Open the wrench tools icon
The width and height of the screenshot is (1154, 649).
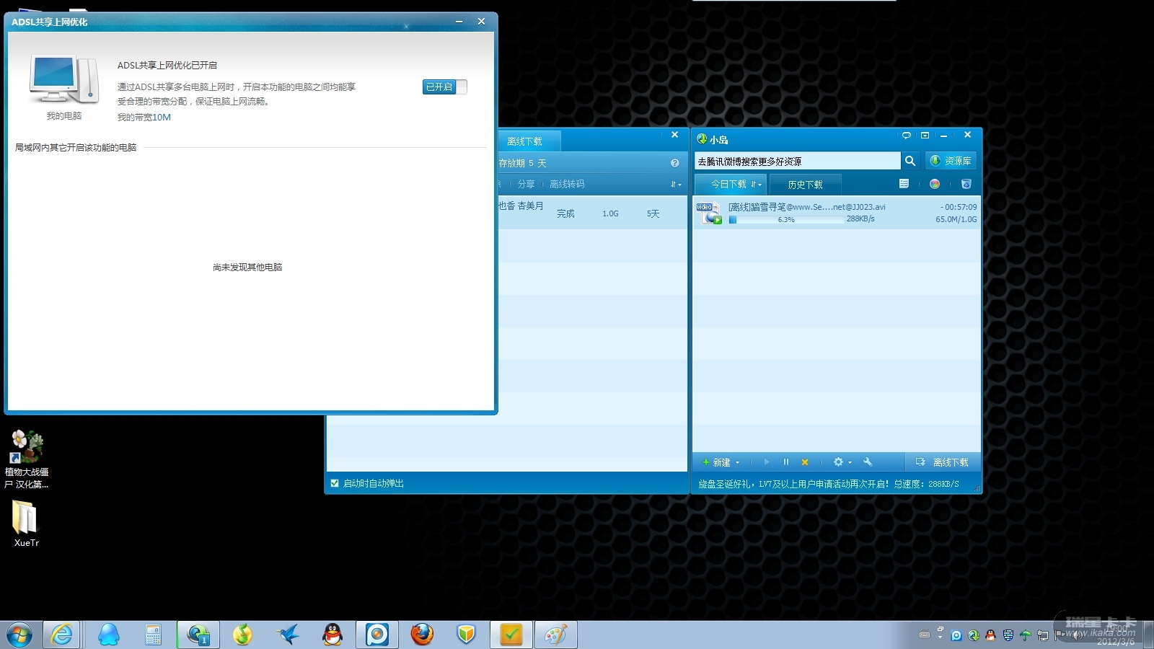coord(868,462)
